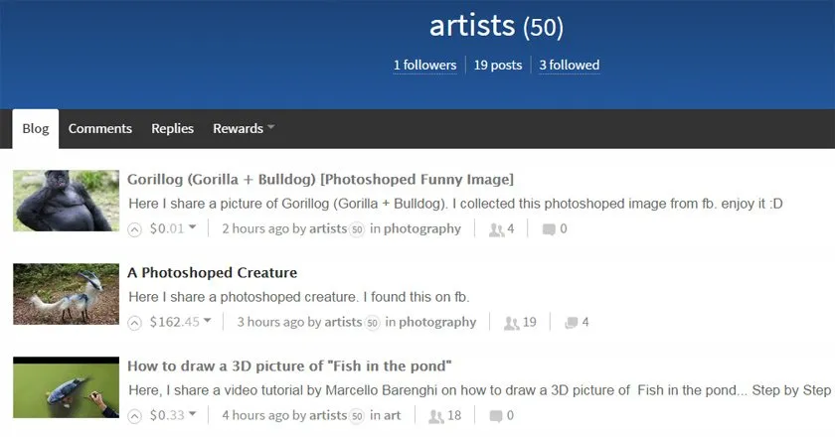Upvote the Gorillog post

click(135, 229)
